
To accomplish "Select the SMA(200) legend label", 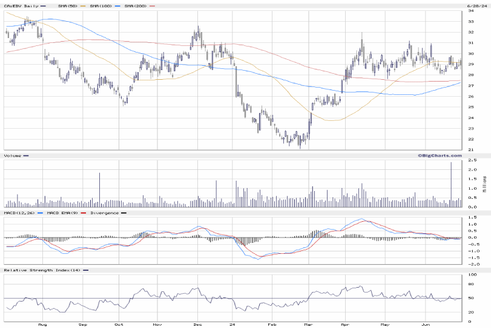I will coord(136,5).
